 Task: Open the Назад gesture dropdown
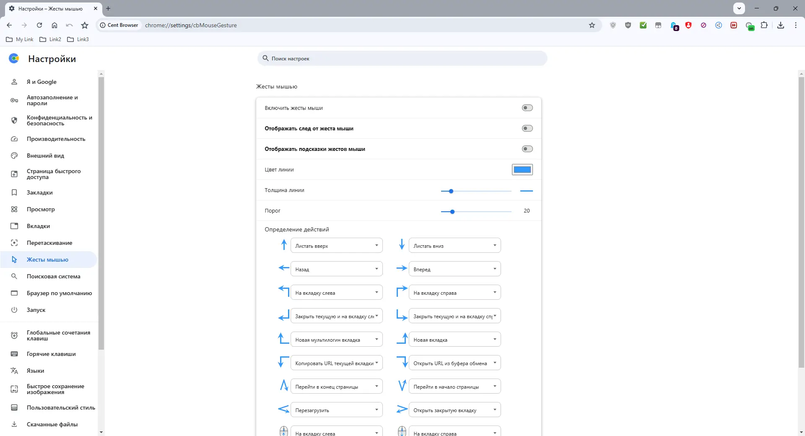click(337, 269)
